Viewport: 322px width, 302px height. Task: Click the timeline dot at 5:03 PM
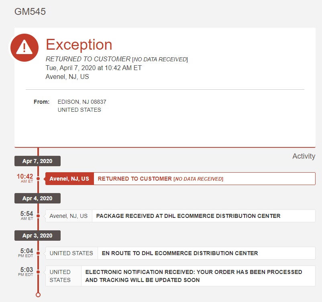tap(38, 272)
